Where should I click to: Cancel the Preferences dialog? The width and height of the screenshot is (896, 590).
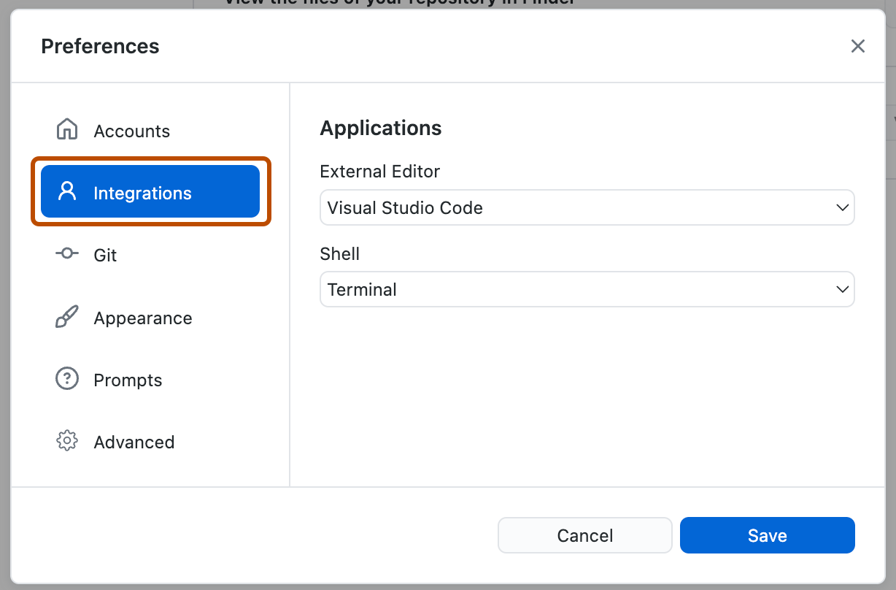(x=585, y=535)
